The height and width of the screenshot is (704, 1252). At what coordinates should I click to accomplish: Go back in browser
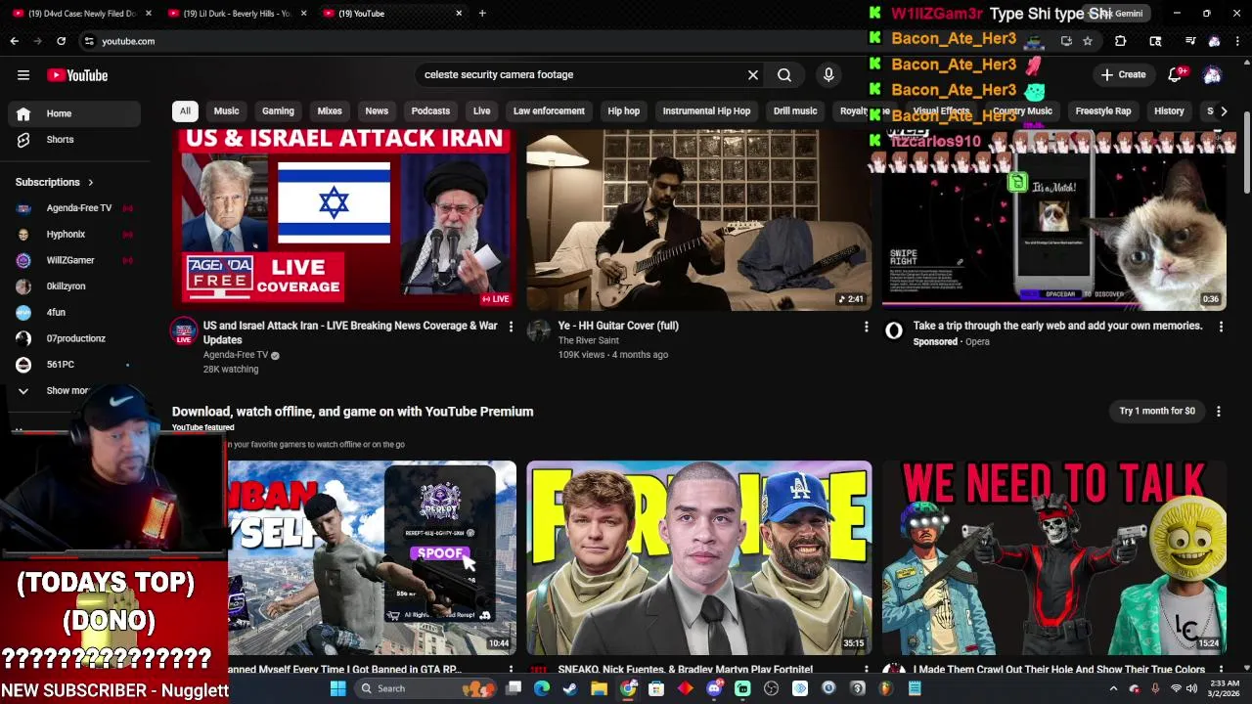click(x=15, y=41)
